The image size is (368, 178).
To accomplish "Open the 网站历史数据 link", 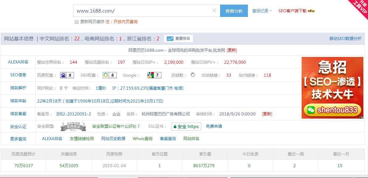I will click(x=113, y=139).
